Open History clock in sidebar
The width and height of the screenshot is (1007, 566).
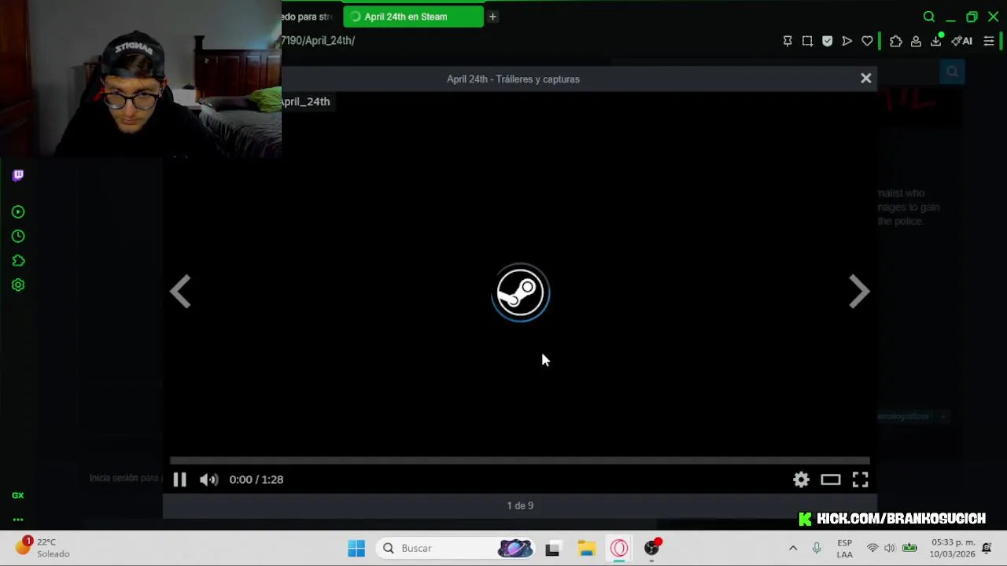click(x=18, y=237)
